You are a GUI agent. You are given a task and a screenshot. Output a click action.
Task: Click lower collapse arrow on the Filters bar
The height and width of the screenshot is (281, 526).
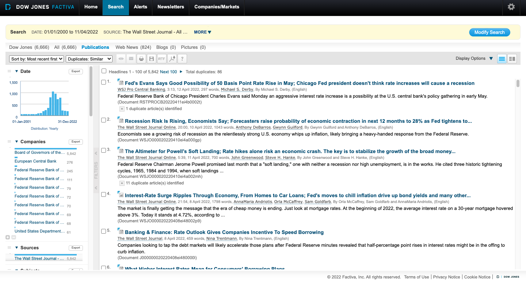point(96,188)
